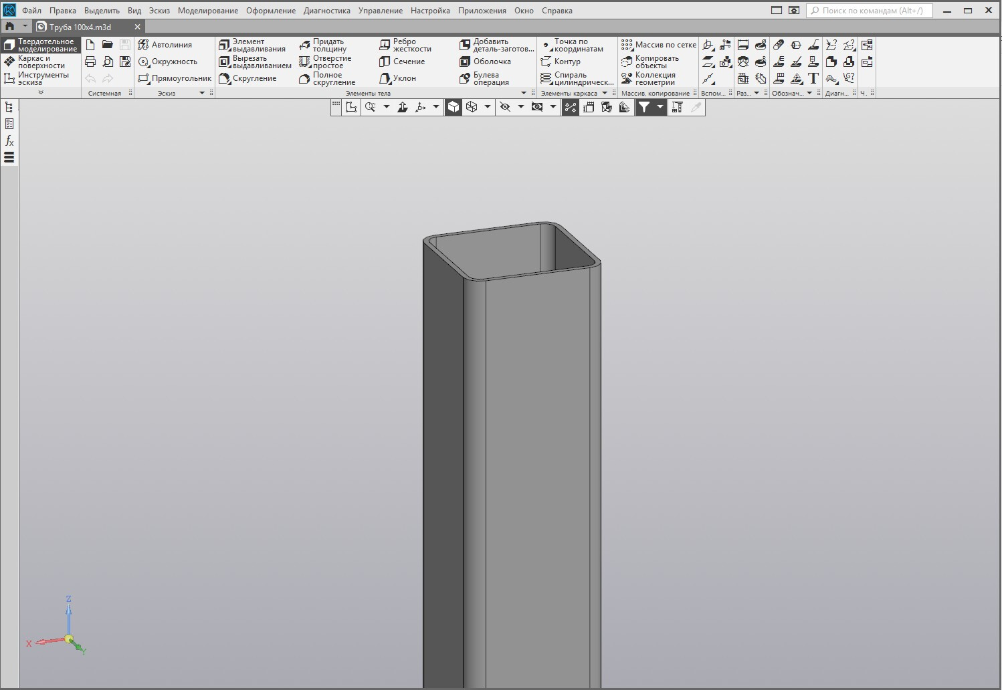Launch Элемент выдавливания extrude command
The width and height of the screenshot is (1002, 690).
coord(252,45)
